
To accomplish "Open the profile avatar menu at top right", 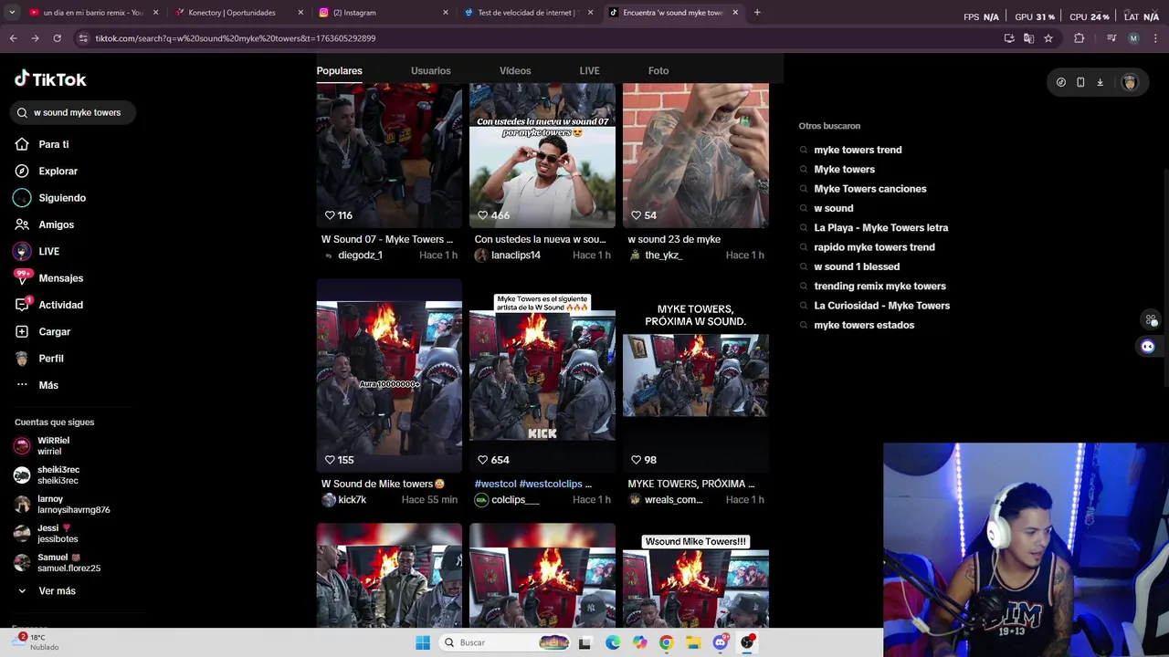I will 1130,82.
